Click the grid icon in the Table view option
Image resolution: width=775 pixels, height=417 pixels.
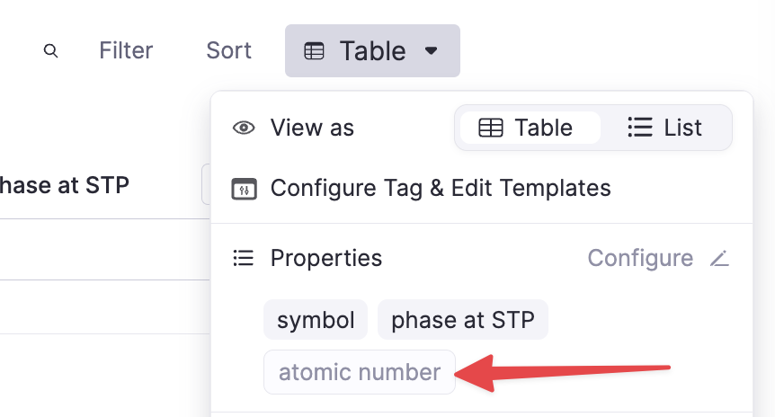[x=491, y=128]
